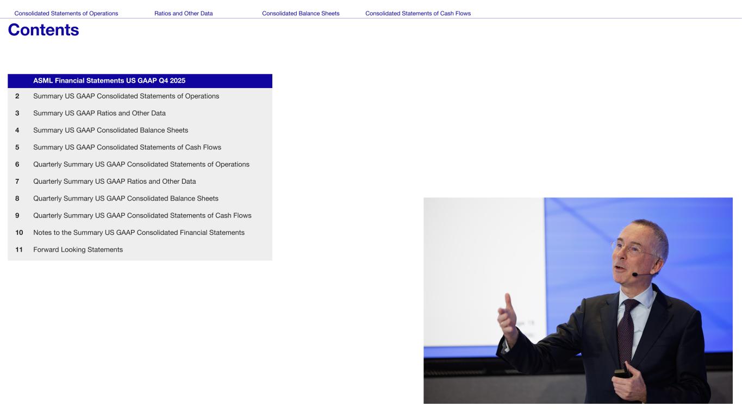Click the Contents page heading
Image resolution: width=742 pixels, height=418 pixels.
(43, 30)
